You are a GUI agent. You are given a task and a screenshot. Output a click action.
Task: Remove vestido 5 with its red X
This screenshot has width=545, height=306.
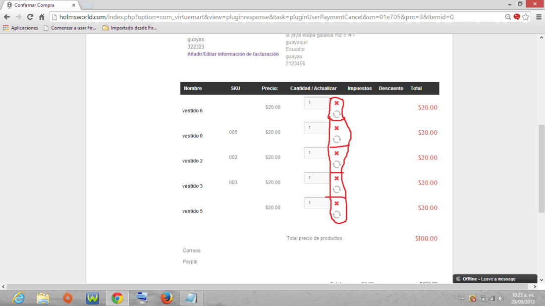tap(336, 203)
